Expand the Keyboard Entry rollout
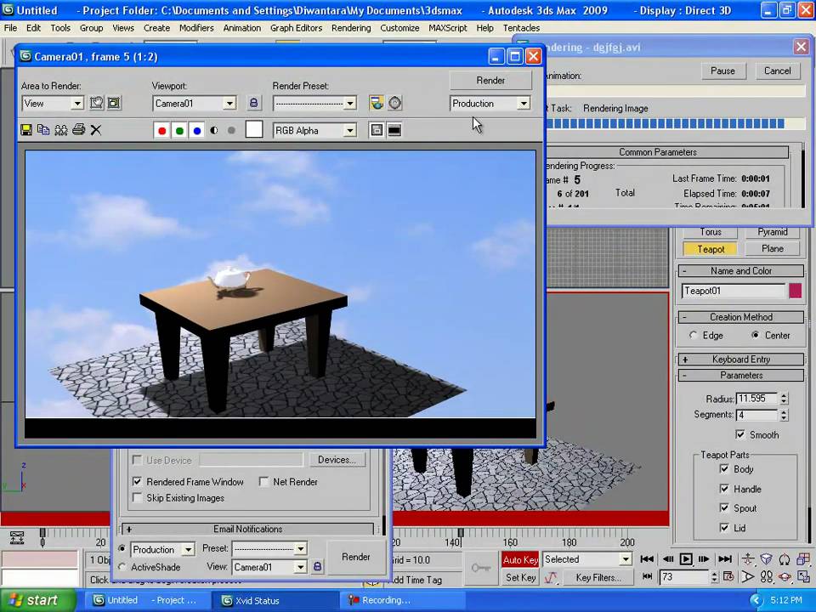The height and width of the screenshot is (612, 816). [741, 360]
